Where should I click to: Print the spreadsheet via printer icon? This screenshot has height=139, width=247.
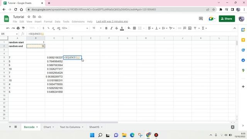click(18, 28)
